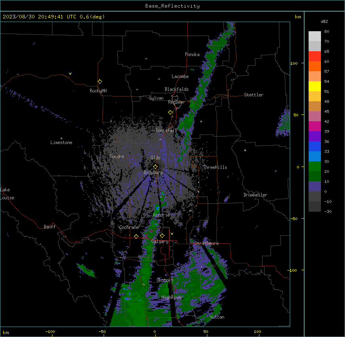The height and width of the screenshot is (337, 345).
Task: Select the Sylvan label
Action: (x=156, y=98)
